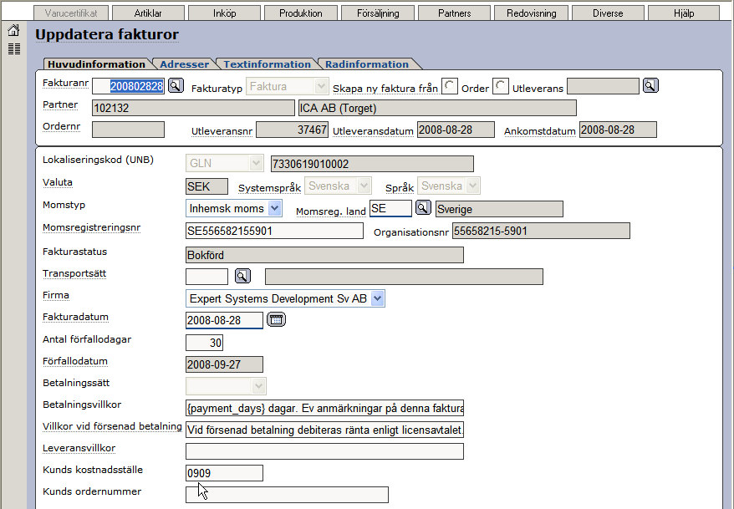The width and height of the screenshot is (734, 509).
Task: Open the list view icon in sidebar
Action: click(x=14, y=48)
